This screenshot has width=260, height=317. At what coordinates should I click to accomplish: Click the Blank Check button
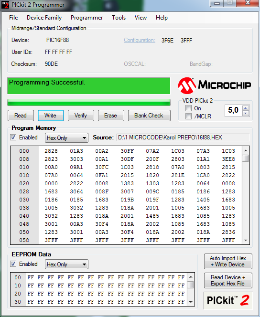149,116
